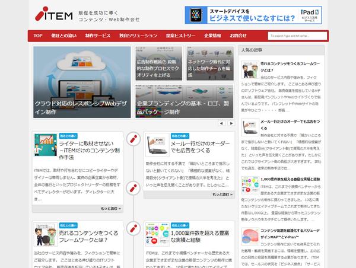Screen dimensions: 356x268
Task: Open laptop thumbnail of メール一行 post in main column
Action: point(157,145)
